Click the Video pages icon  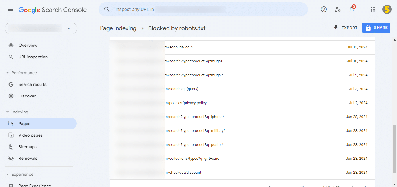11,135
